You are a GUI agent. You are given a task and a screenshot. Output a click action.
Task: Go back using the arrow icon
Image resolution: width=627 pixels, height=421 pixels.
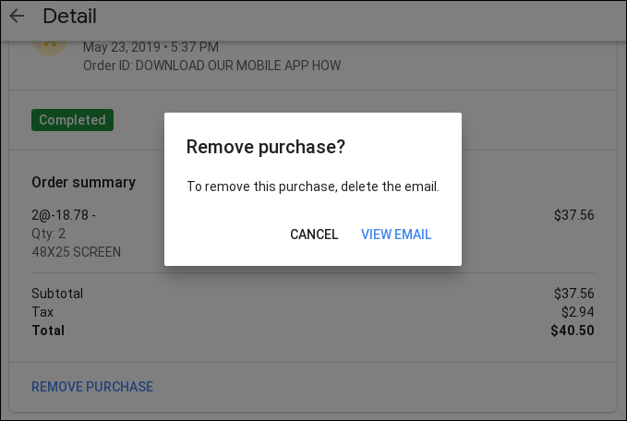tap(17, 16)
